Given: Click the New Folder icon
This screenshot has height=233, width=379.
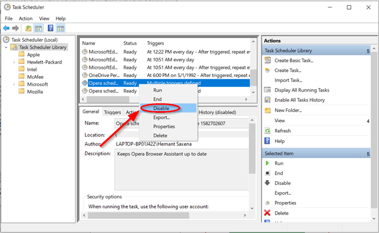Looking at the screenshot, I should tap(267, 110).
